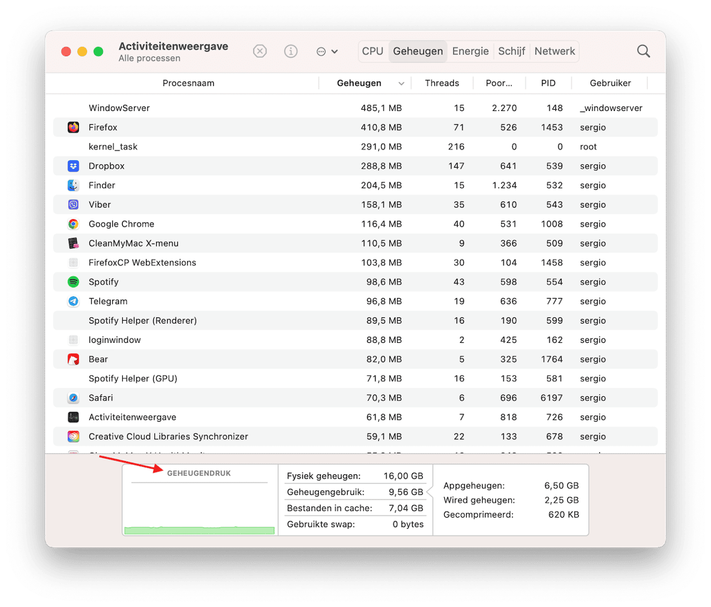This screenshot has height=607, width=711.
Task: Click the FirefoxCP WebExtensions placeholder icon
Action: click(x=73, y=262)
